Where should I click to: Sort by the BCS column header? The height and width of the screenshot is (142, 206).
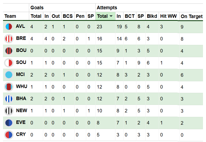pos(68,16)
